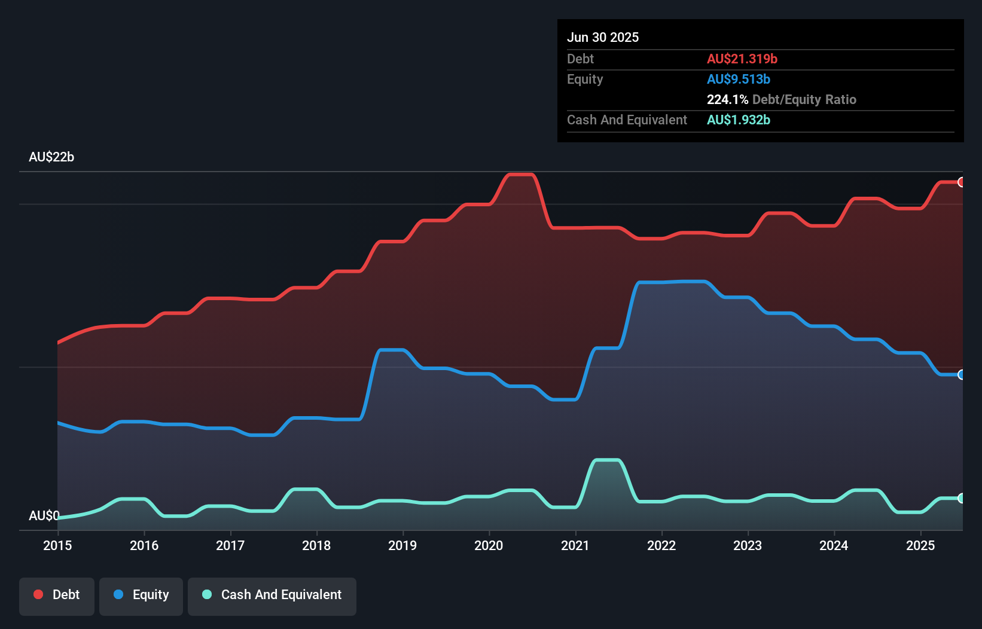982x629 pixels.
Task: Click the red Debt endpoint marker
Action: point(961,182)
